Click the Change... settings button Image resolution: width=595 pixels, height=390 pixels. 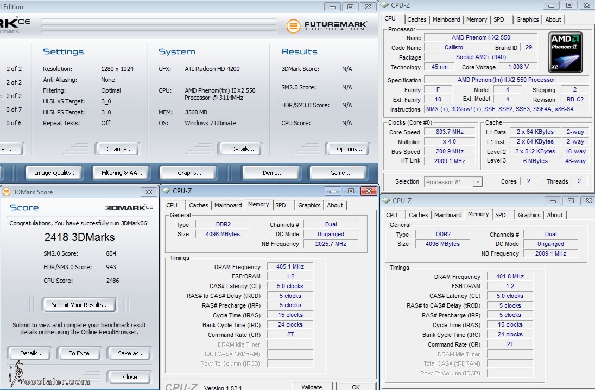(x=119, y=149)
